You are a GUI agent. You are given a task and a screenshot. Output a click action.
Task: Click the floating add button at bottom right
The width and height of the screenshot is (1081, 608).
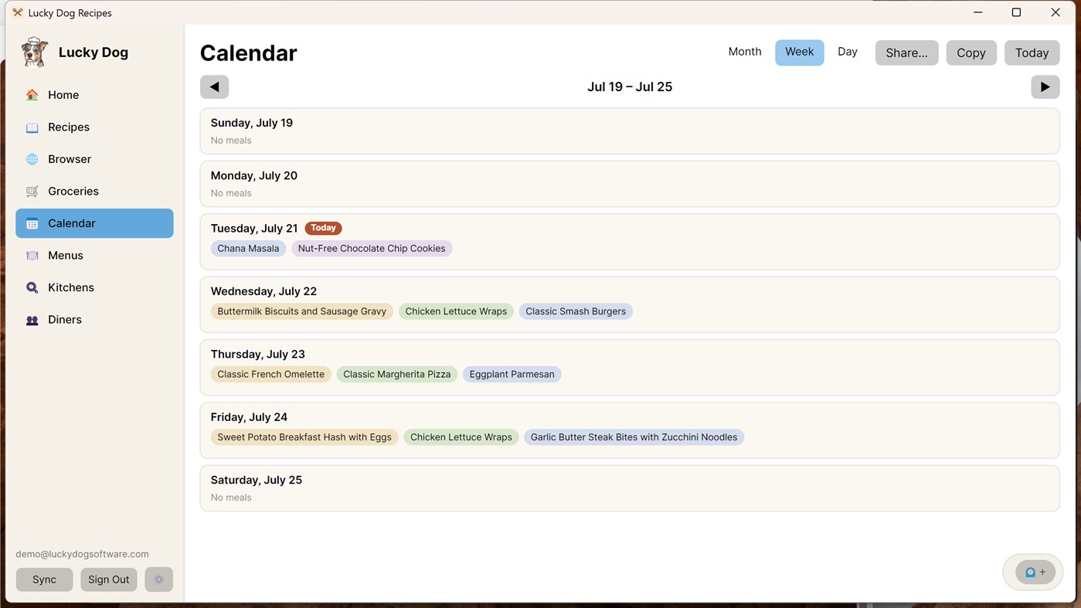tap(1035, 572)
